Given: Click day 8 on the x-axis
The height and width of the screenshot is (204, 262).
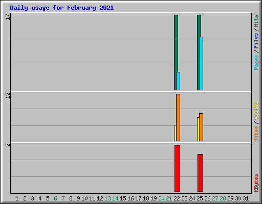Looking at the screenshot, I should click(71, 198).
